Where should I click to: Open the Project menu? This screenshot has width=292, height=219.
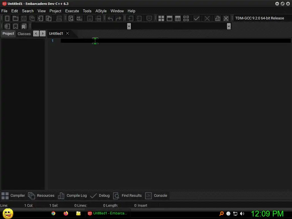55,11
